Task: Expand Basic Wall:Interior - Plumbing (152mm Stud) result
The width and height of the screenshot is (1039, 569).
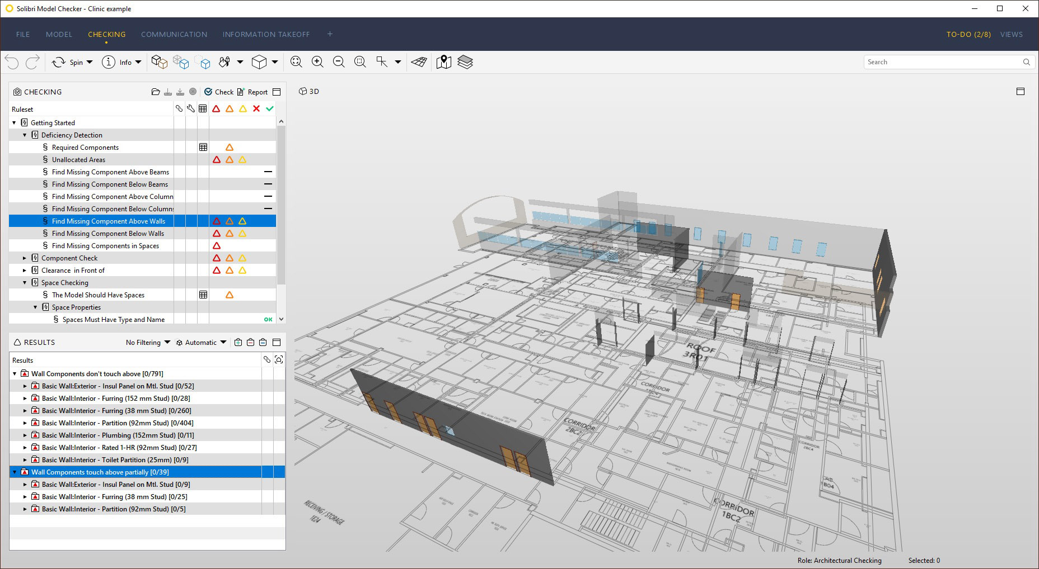Action: pyautogui.click(x=25, y=435)
